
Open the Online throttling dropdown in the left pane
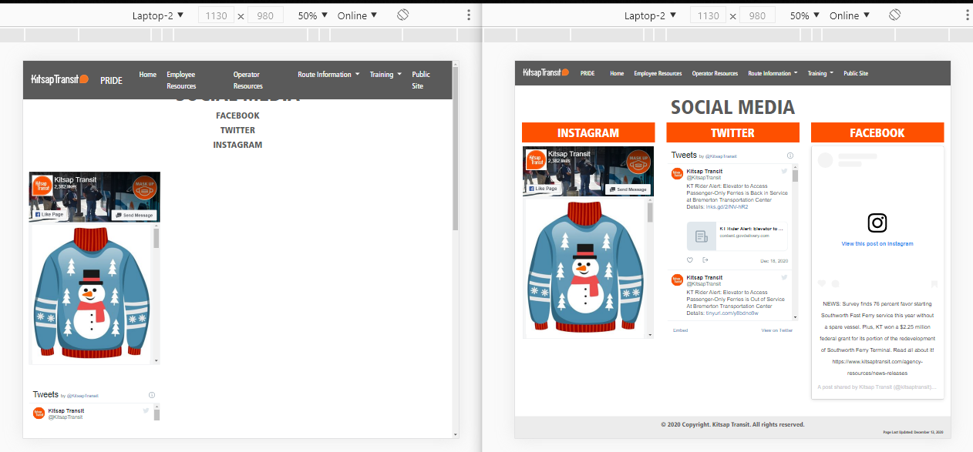pos(357,15)
